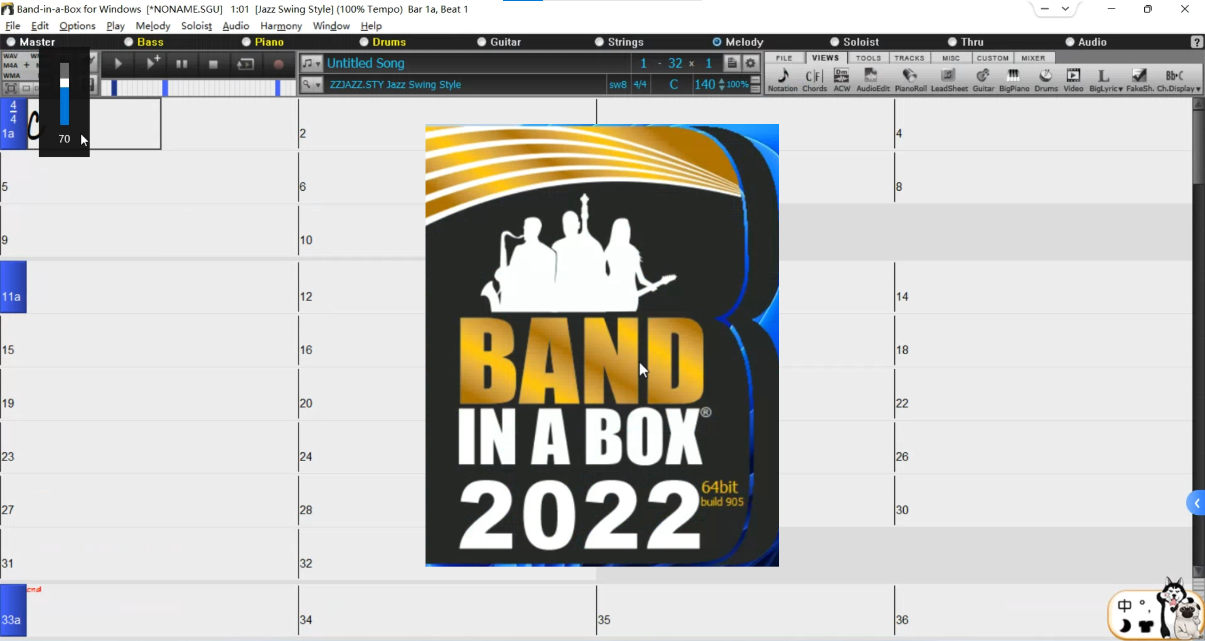The image size is (1205, 641).
Task: Select the Thru track radio button
Action: click(952, 42)
